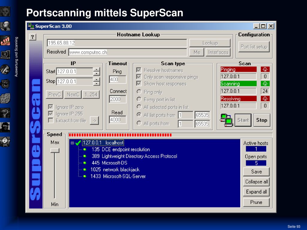Select Every port in list radio option
Screen dimensions: 307x230
click(x=139, y=99)
